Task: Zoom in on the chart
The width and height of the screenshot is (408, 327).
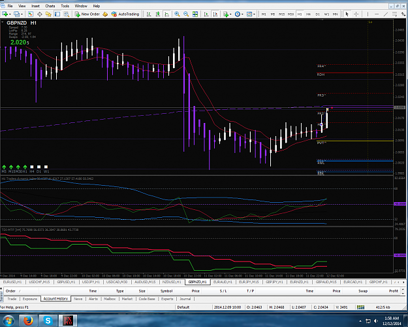Action: (177, 14)
